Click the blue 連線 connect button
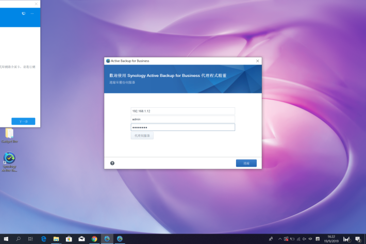 coord(246,163)
